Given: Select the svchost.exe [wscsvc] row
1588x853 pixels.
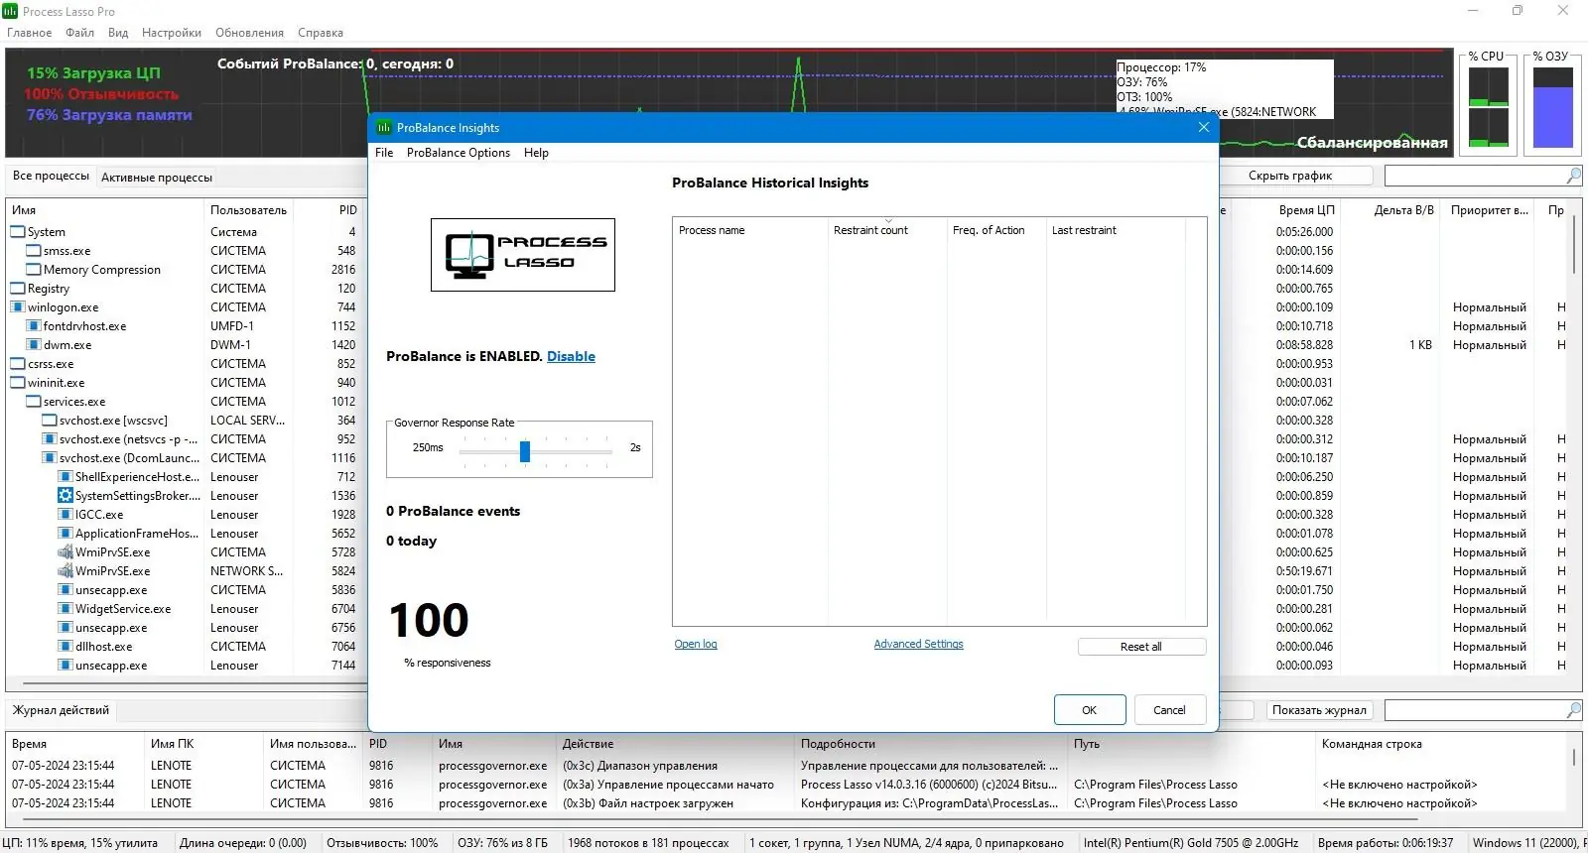Looking at the screenshot, I should tap(187, 421).
